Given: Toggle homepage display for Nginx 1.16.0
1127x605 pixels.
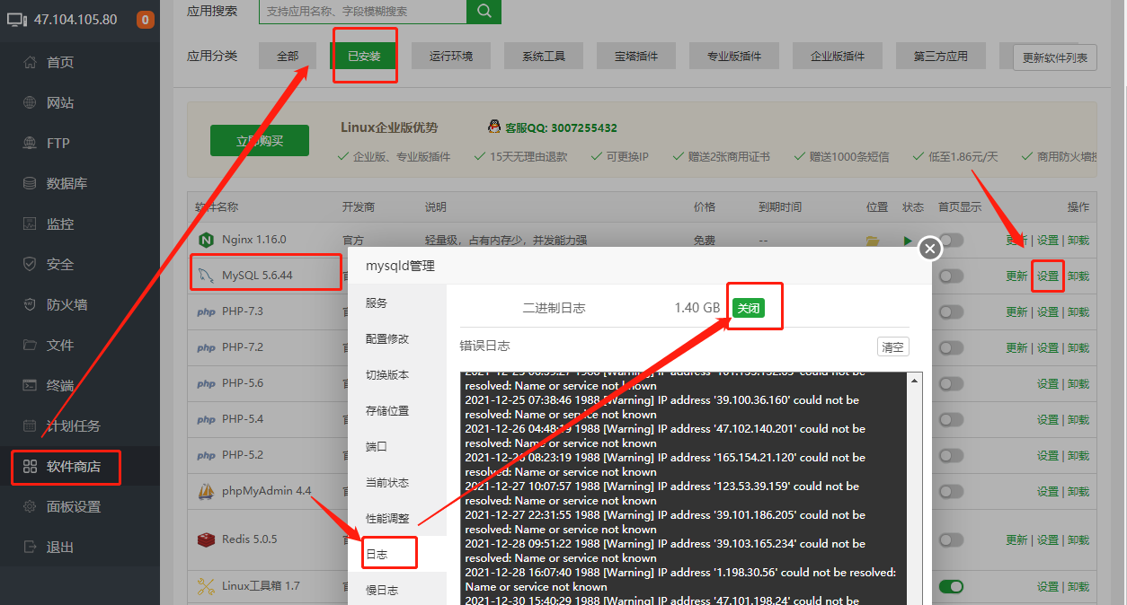Looking at the screenshot, I should (x=951, y=241).
